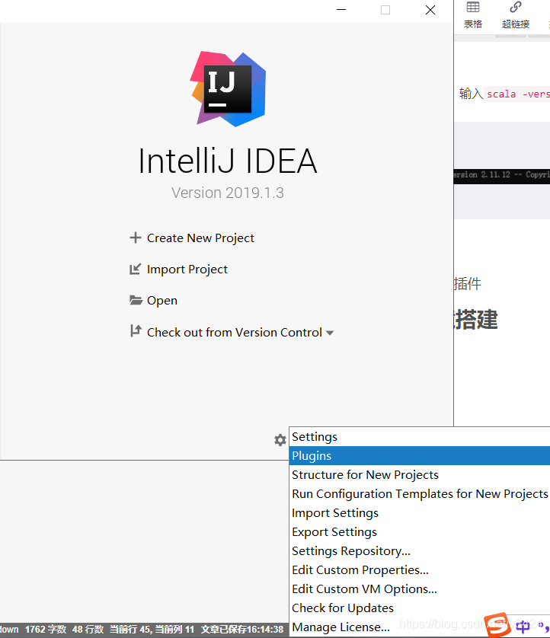Select Edit Custom VM Options...
This screenshot has width=550, height=638.
coord(419,589)
